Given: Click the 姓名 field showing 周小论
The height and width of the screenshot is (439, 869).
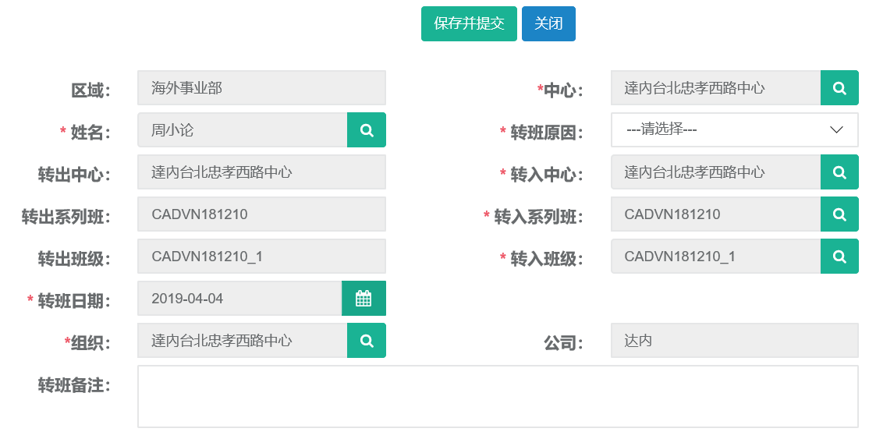Looking at the screenshot, I should pyautogui.click(x=242, y=130).
